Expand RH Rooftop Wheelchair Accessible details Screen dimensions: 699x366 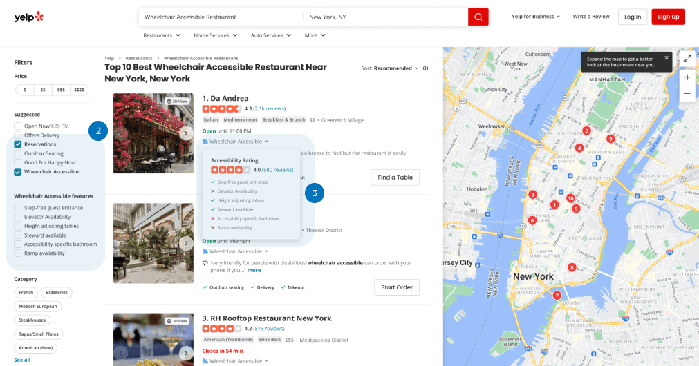235,361
